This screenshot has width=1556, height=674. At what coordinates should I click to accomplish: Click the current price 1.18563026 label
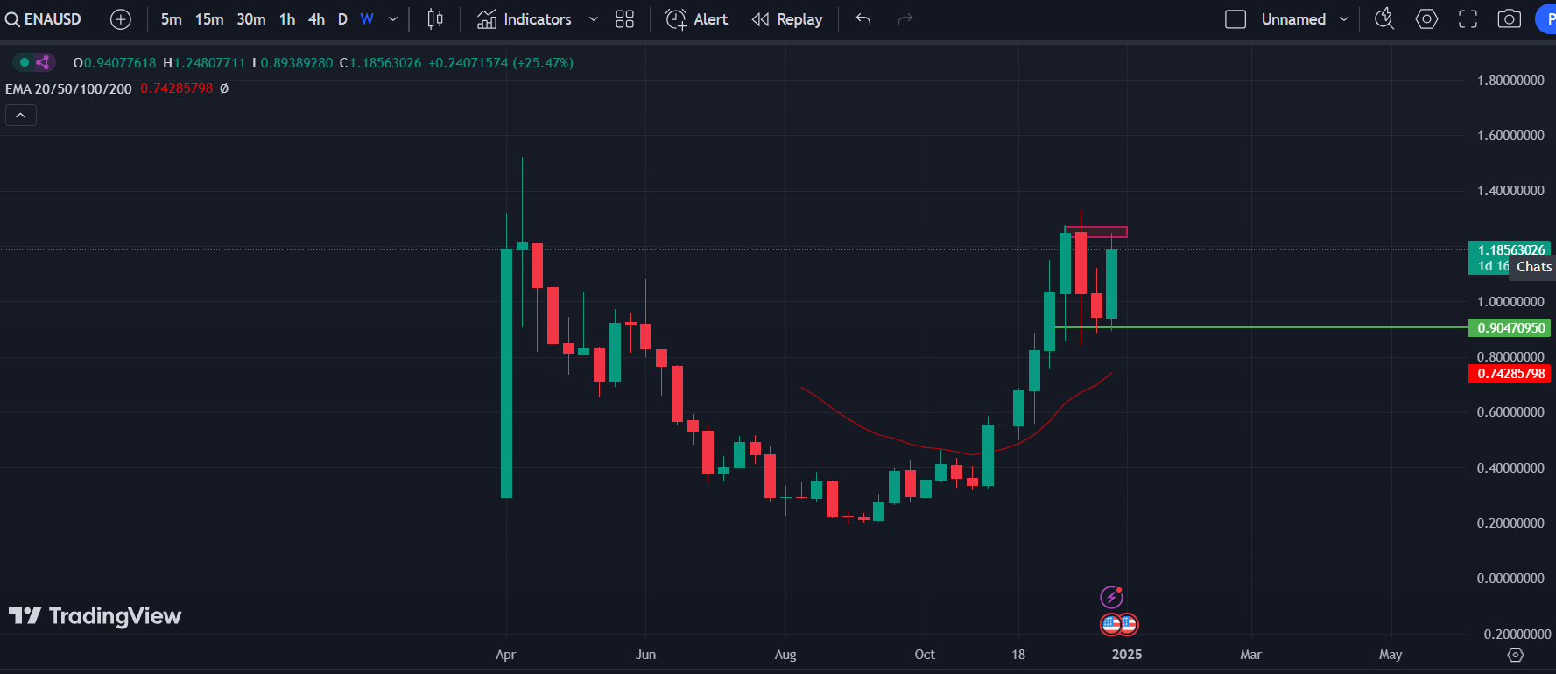(x=1510, y=250)
